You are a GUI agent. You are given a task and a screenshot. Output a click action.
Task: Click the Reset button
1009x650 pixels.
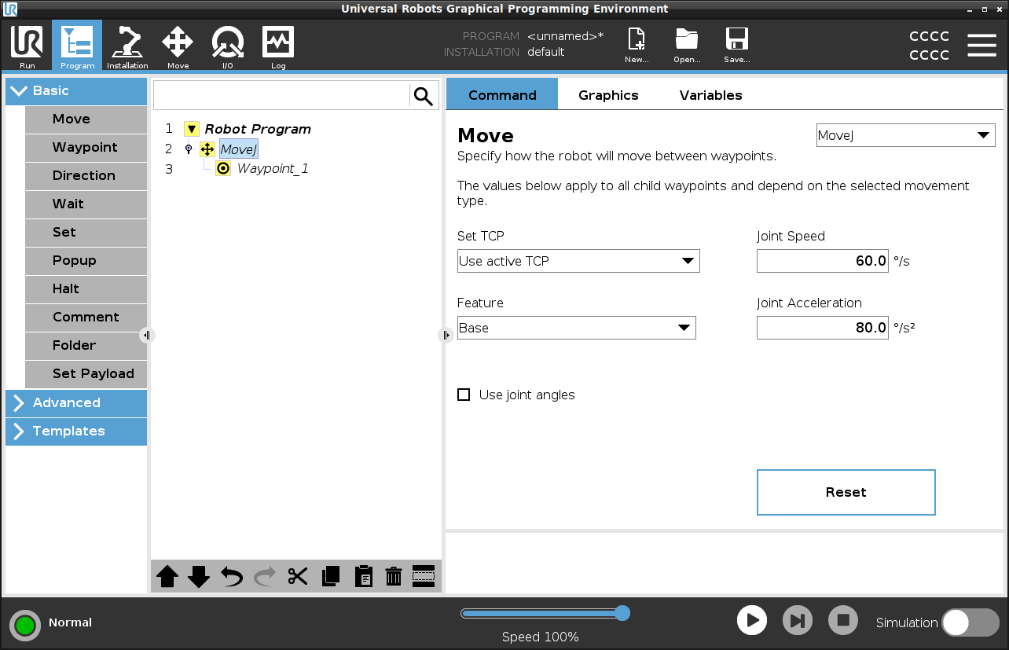[846, 492]
